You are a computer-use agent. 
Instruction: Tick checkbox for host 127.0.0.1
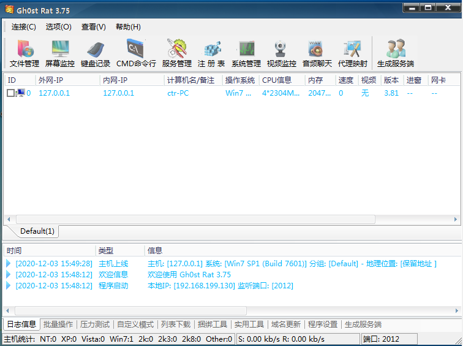10,93
